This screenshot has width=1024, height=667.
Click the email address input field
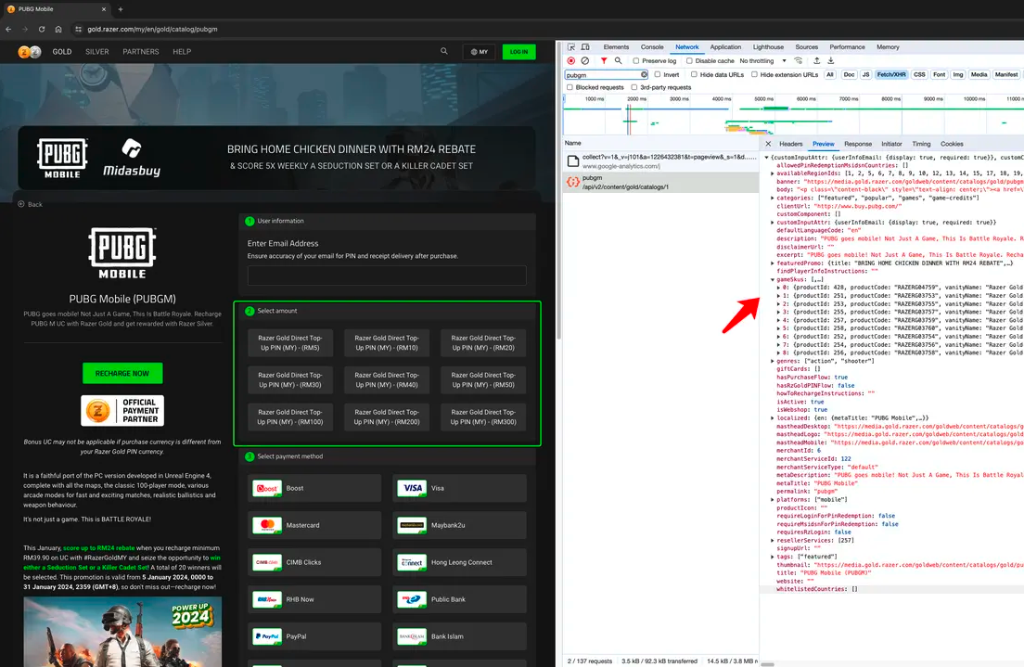[x=387, y=275]
